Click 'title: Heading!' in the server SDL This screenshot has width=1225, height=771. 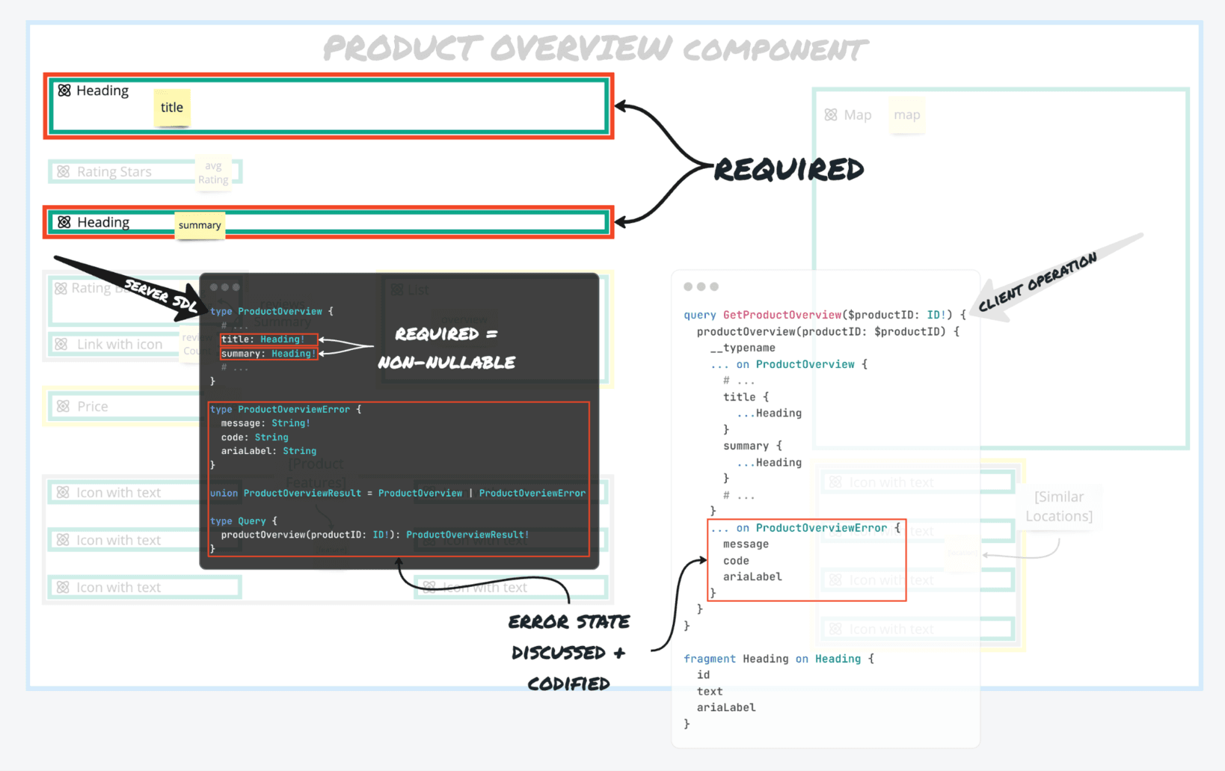pyautogui.click(x=262, y=340)
